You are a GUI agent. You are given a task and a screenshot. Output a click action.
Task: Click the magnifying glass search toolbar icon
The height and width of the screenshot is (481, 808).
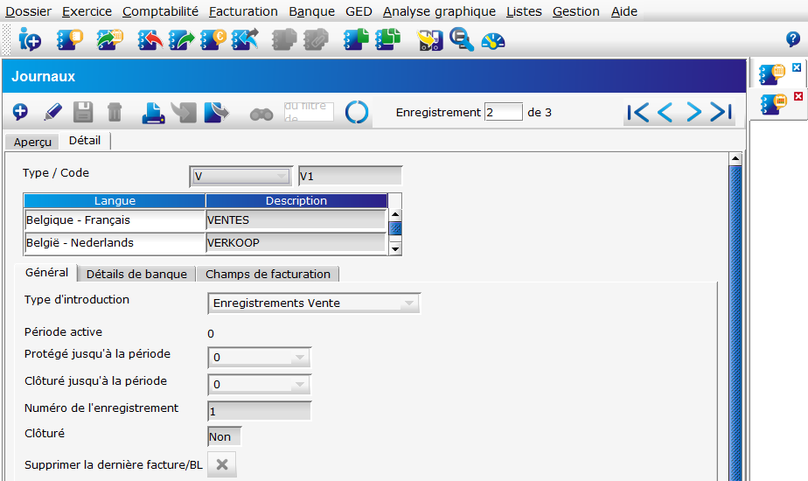click(x=461, y=39)
